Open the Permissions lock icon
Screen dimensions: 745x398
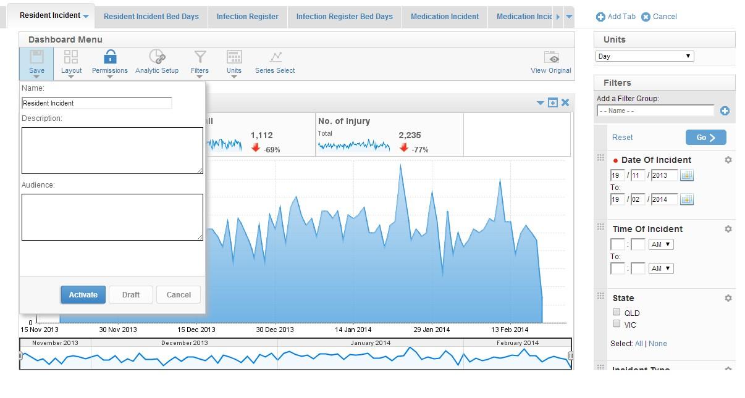110,57
